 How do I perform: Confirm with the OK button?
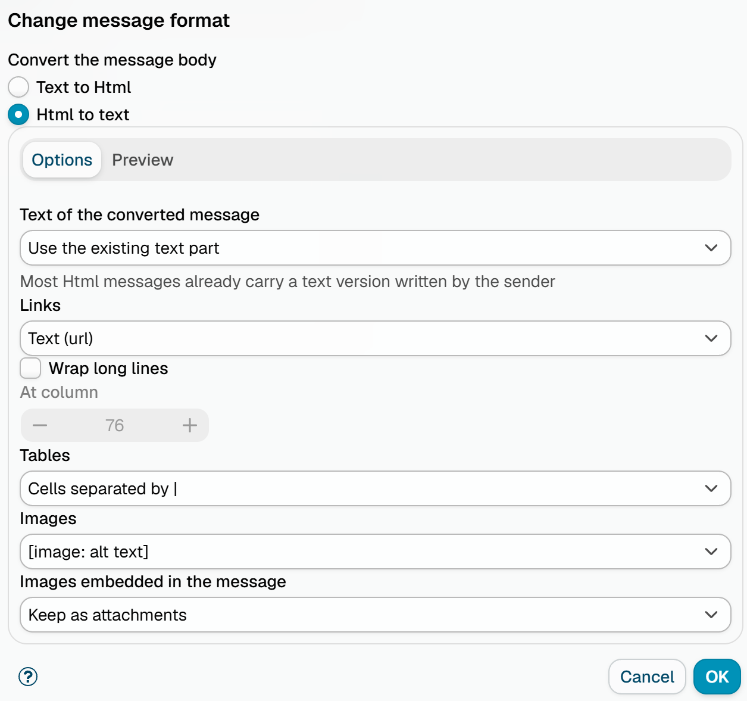tap(717, 677)
